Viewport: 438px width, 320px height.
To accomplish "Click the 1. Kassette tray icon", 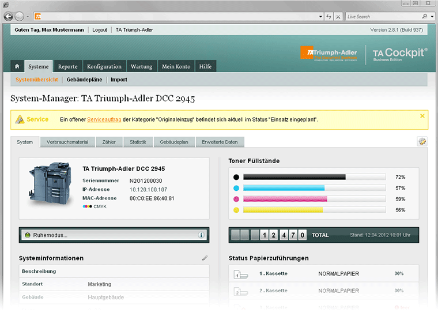I will (x=240, y=274).
